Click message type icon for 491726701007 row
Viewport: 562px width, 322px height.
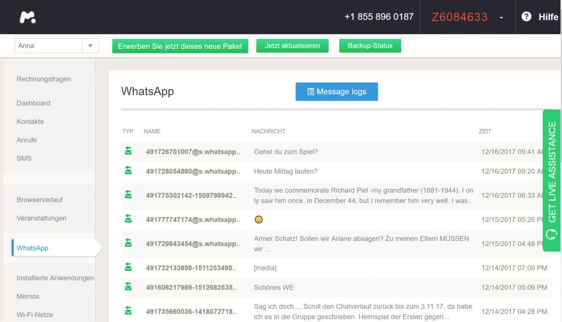click(128, 151)
